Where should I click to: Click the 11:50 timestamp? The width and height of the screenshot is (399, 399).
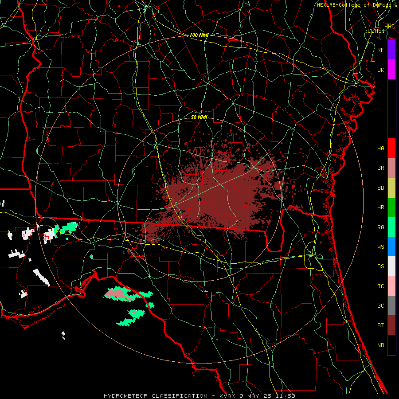click(x=285, y=396)
